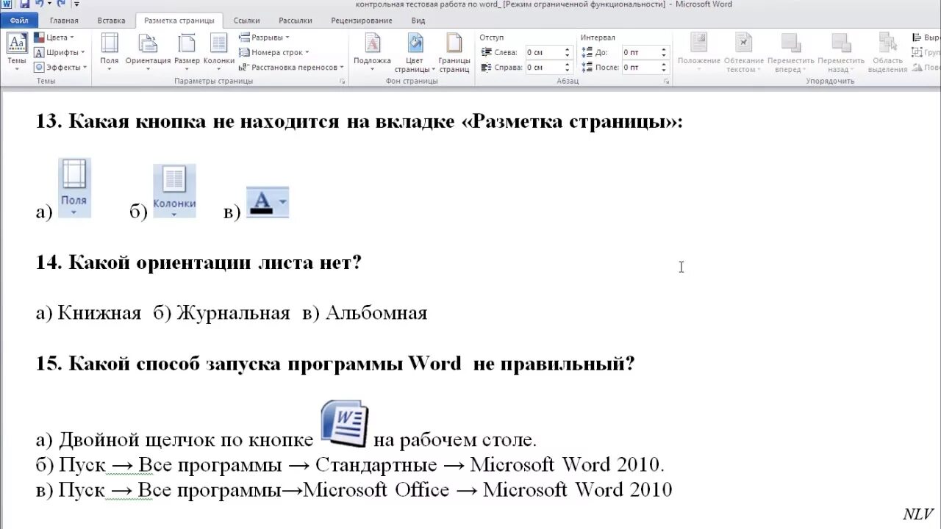This screenshot has width=941, height=529.
Task: Expand the Разрывы breaks dropdown
Action: point(264,37)
